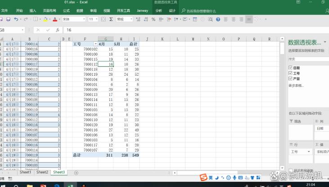Expand the Name Box dropdown arrow
Screen dimensions: 329x187
(x=23, y=30)
